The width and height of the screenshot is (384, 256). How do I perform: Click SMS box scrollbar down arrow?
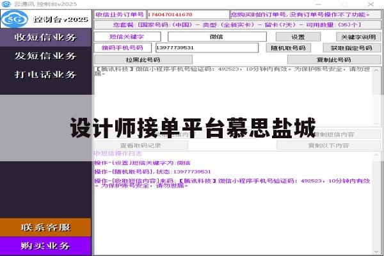(376, 124)
